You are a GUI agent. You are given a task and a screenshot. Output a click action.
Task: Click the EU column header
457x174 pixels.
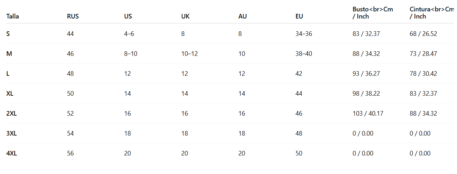pyautogui.click(x=299, y=16)
